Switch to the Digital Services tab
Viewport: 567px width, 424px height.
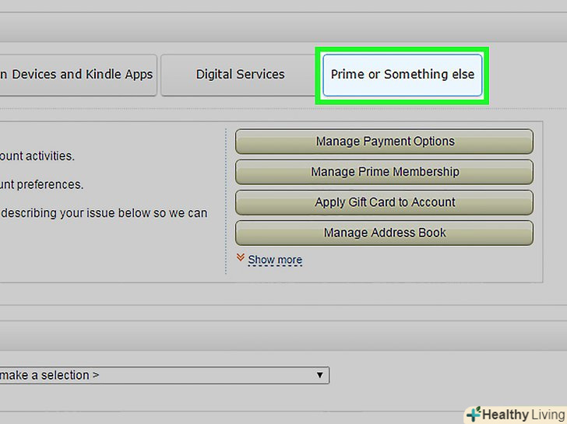[240, 75]
